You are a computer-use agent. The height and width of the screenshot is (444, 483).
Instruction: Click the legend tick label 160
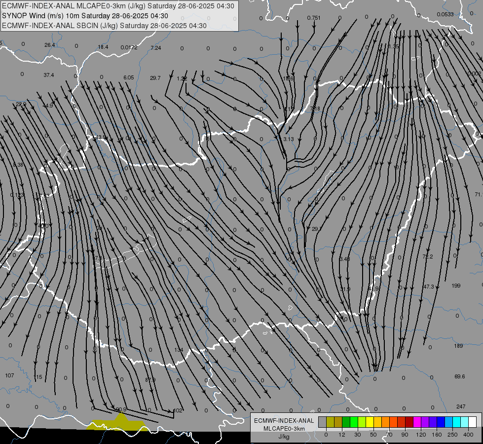point(437,435)
